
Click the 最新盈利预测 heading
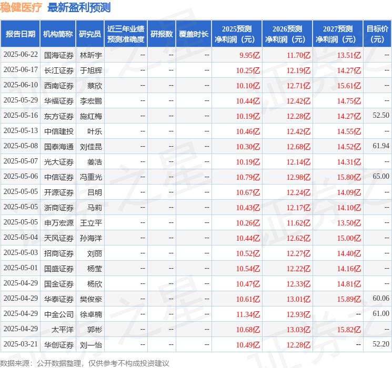(79, 7)
